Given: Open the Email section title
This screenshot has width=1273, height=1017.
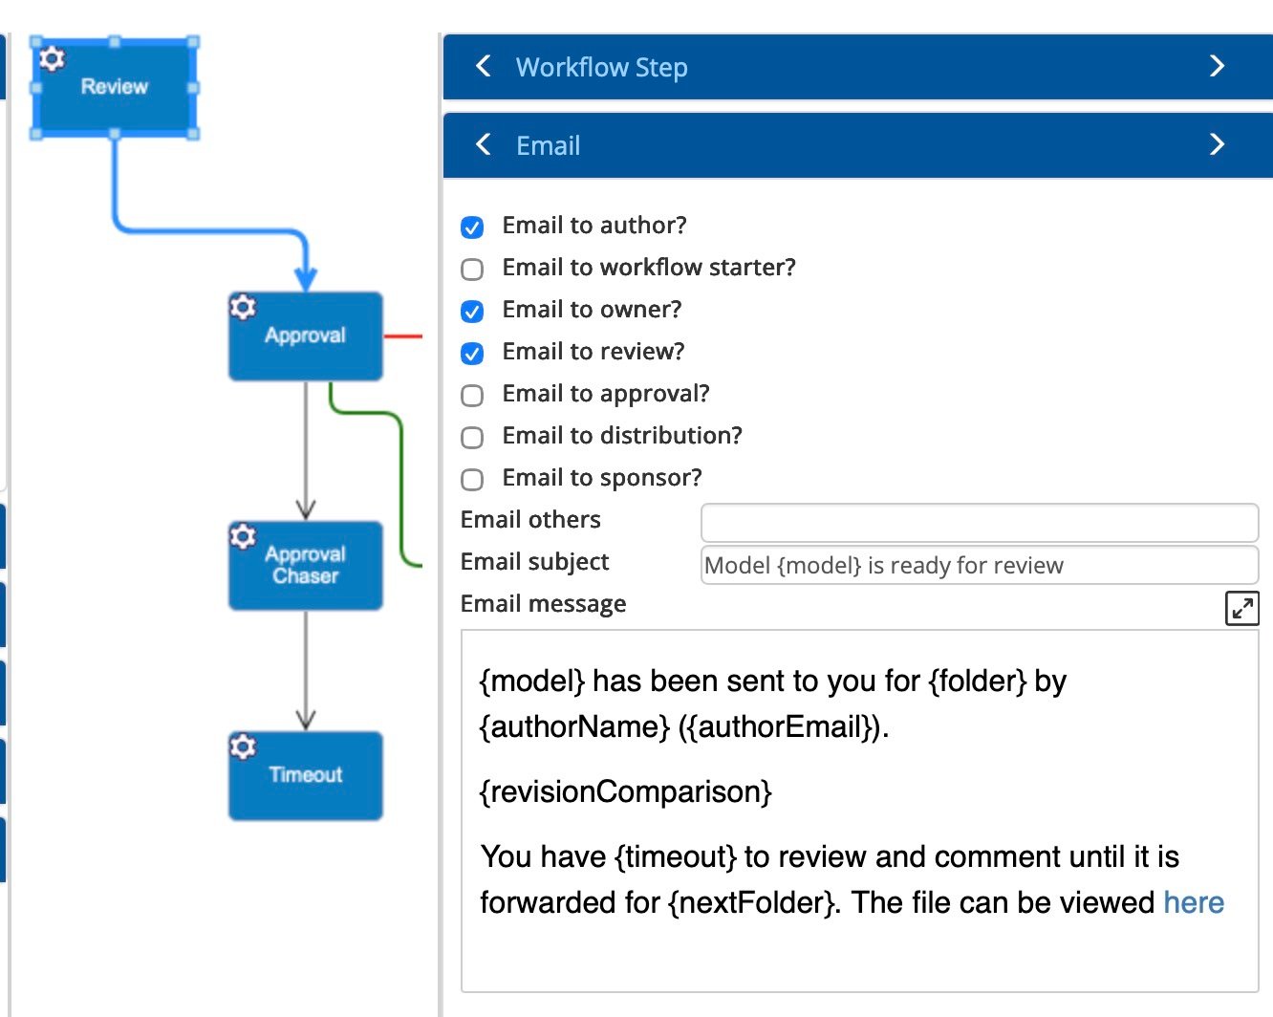Looking at the screenshot, I should coord(548,145).
